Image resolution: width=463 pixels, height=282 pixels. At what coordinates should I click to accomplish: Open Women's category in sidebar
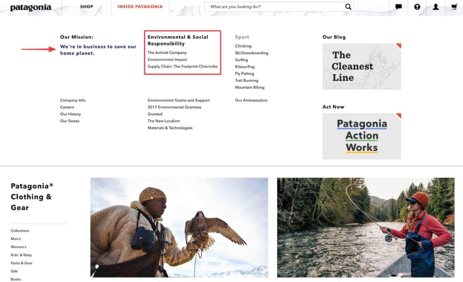tap(18, 247)
